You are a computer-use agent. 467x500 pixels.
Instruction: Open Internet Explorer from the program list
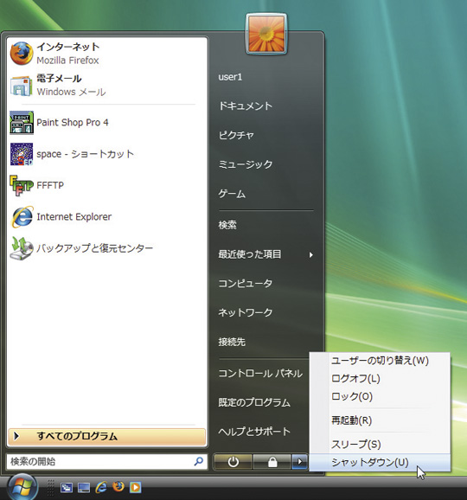tap(74, 217)
